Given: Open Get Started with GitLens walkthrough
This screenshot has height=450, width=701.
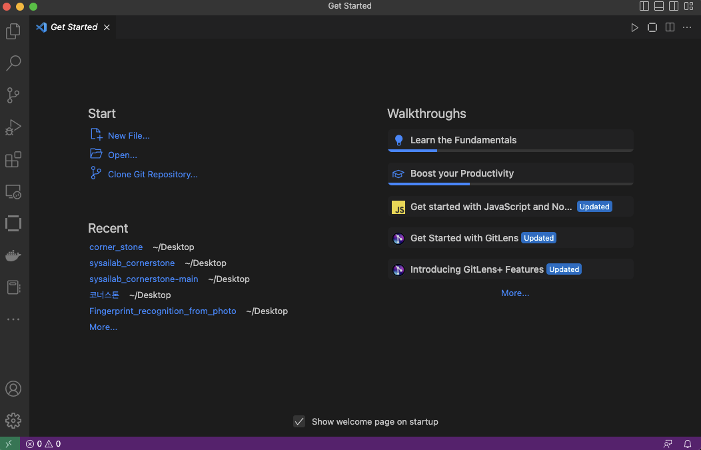Looking at the screenshot, I should pyautogui.click(x=510, y=238).
